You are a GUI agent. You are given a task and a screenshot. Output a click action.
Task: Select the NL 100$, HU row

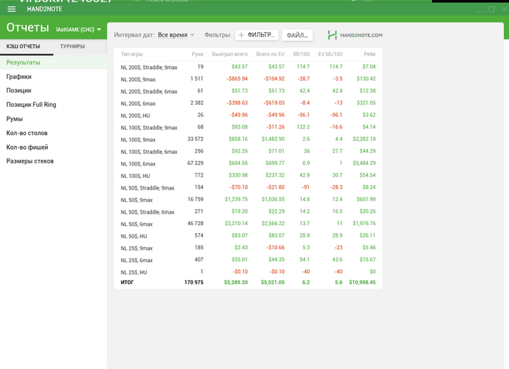pos(248,176)
